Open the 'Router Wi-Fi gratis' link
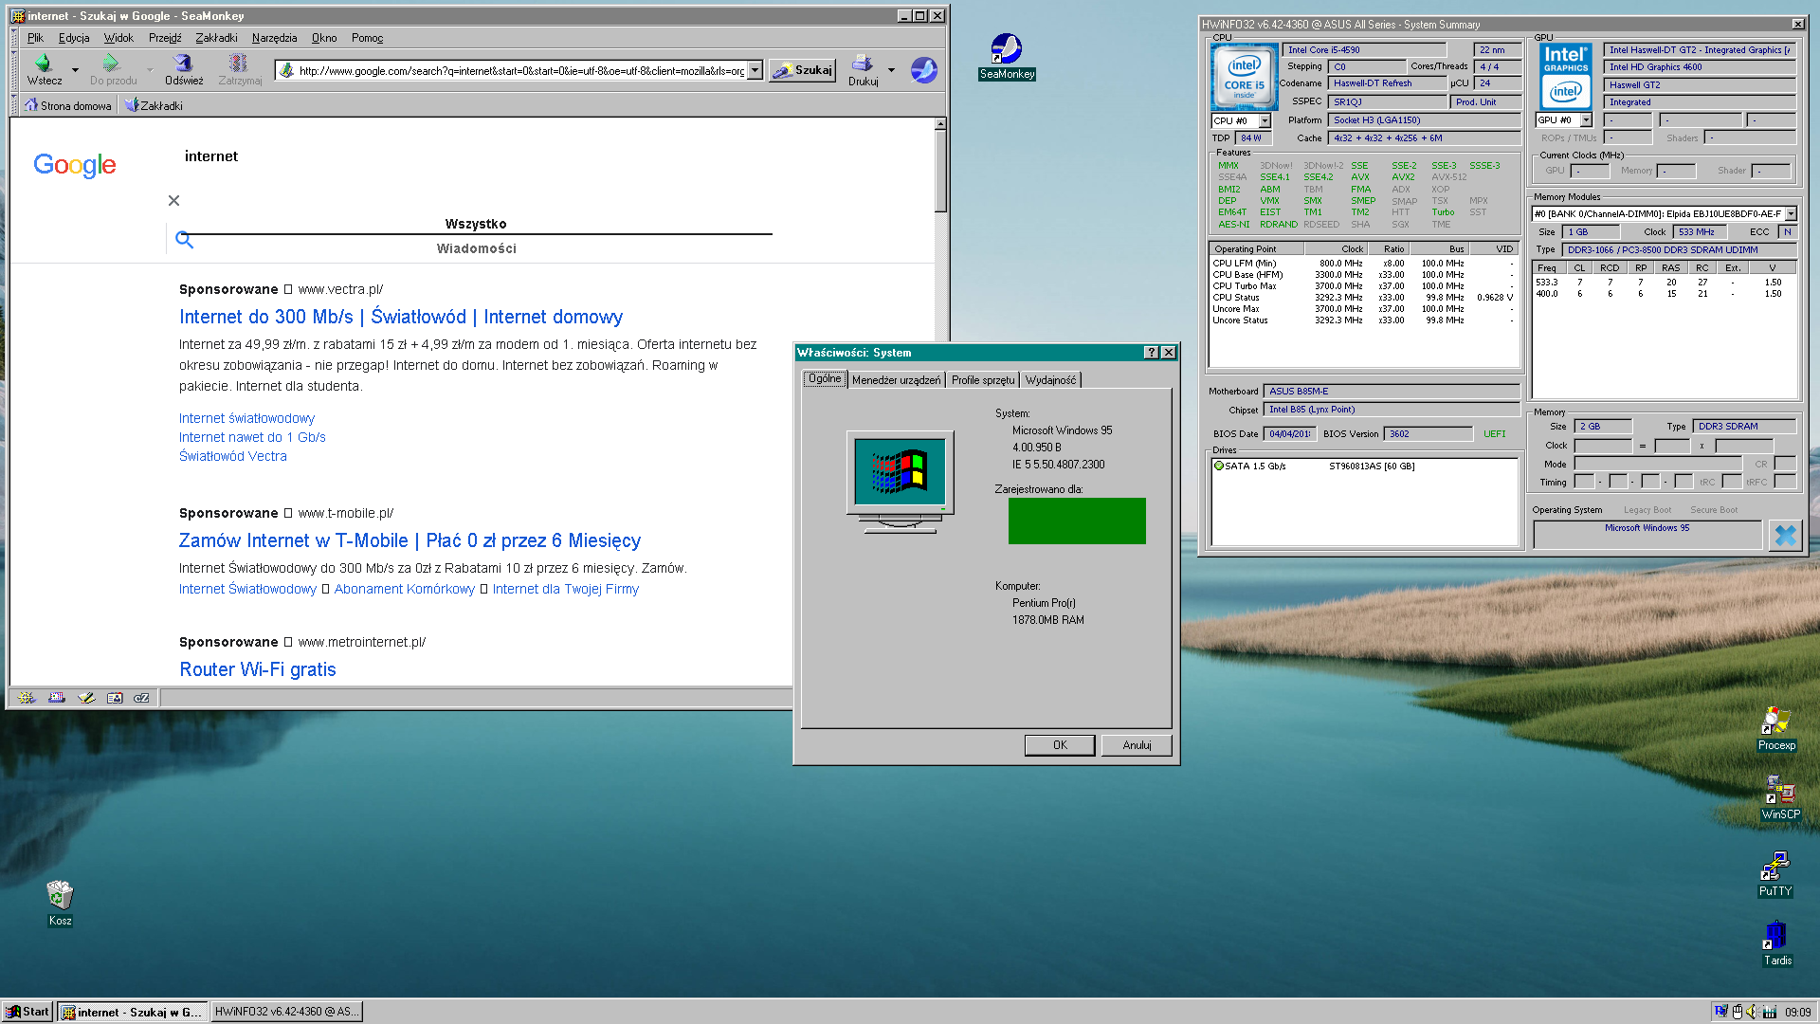This screenshot has height=1024, width=1820. (258, 669)
